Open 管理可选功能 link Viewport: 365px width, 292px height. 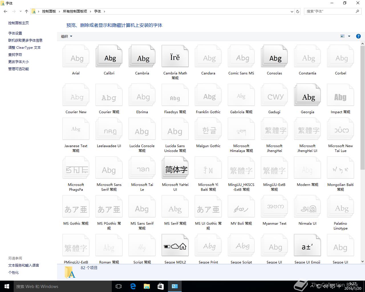tap(19, 69)
